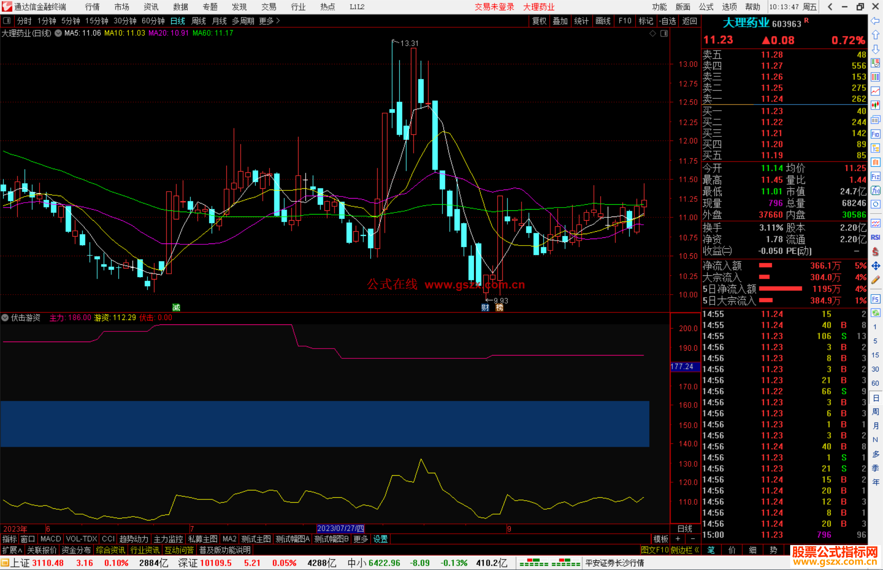Collapse the 侧边栏 sidebar
Screen dimensions: 883x570
685,550
